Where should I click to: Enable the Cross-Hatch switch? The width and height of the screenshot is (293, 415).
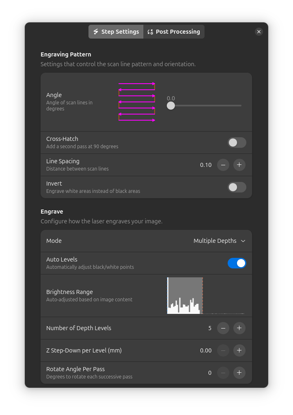[x=237, y=143]
